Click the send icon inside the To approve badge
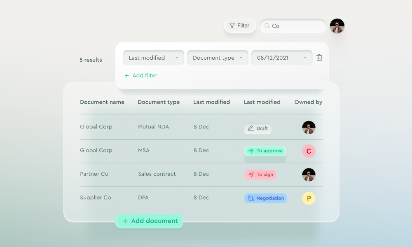The image size is (412, 247). pyautogui.click(x=250, y=151)
